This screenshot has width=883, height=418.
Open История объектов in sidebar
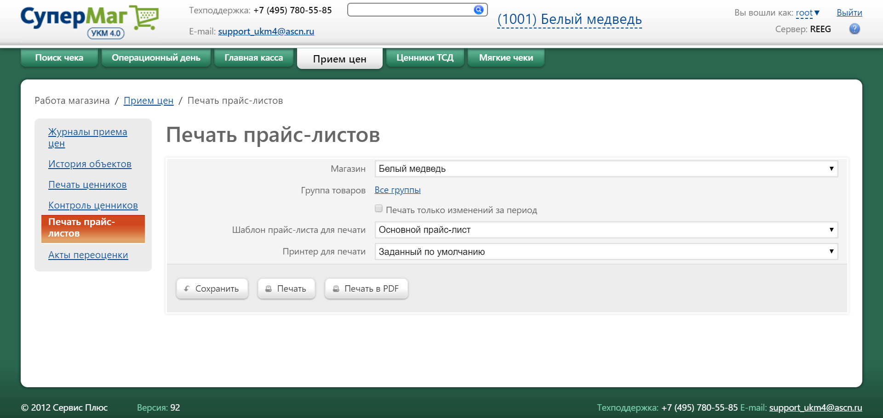click(x=90, y=164)
